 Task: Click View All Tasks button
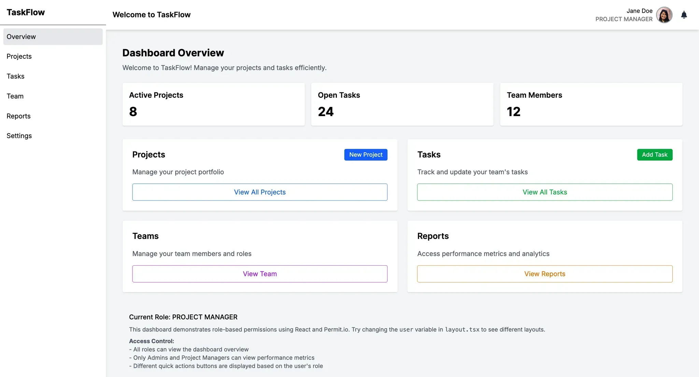tap(544, 192)
